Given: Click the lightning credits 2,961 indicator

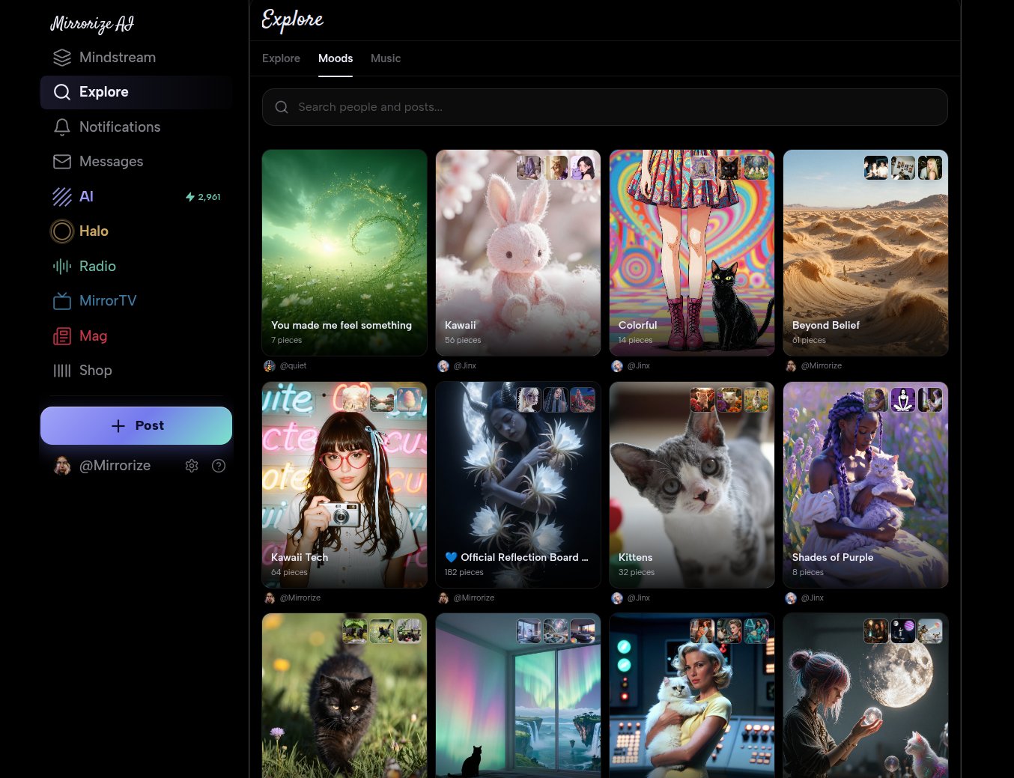Looking at the screenshot, I should pos(203,197).
